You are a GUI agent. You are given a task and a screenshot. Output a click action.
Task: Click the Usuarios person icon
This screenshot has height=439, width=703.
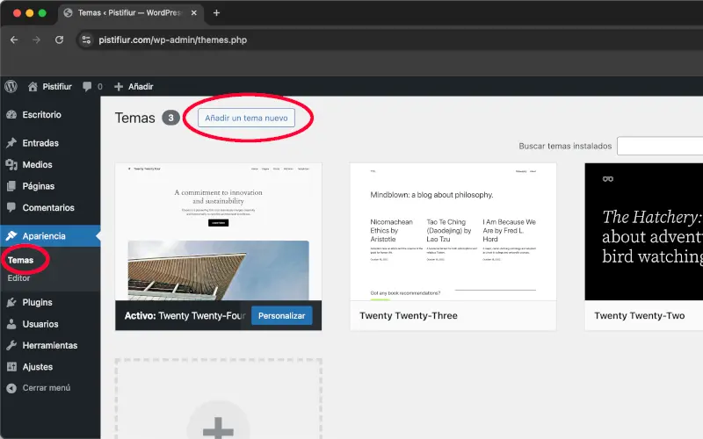pos(11,324)
